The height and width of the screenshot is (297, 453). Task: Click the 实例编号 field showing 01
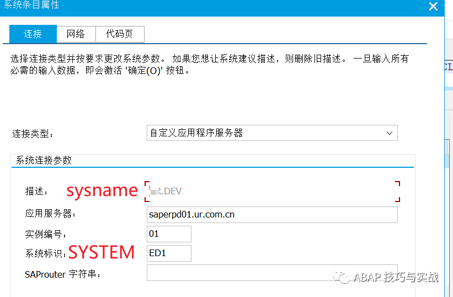[169, 234]
